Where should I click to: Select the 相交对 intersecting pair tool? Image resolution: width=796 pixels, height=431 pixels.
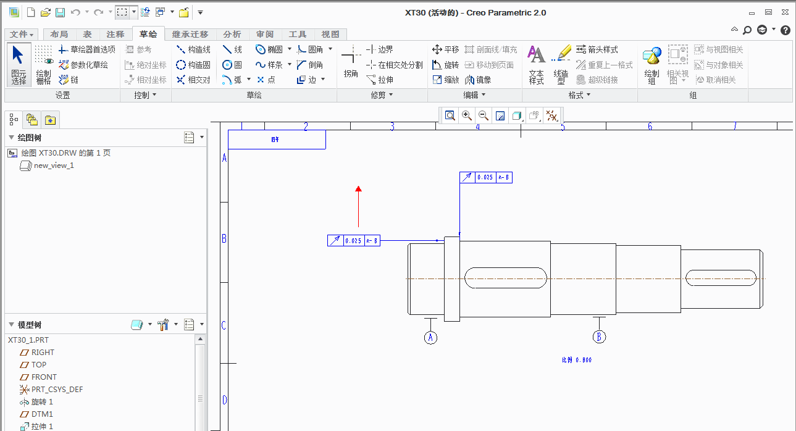point(193,80)
